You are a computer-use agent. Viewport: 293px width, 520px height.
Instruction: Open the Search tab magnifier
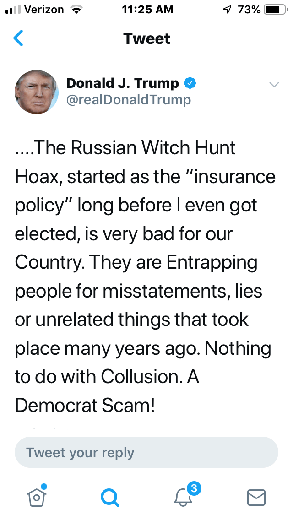pos(110,497)
